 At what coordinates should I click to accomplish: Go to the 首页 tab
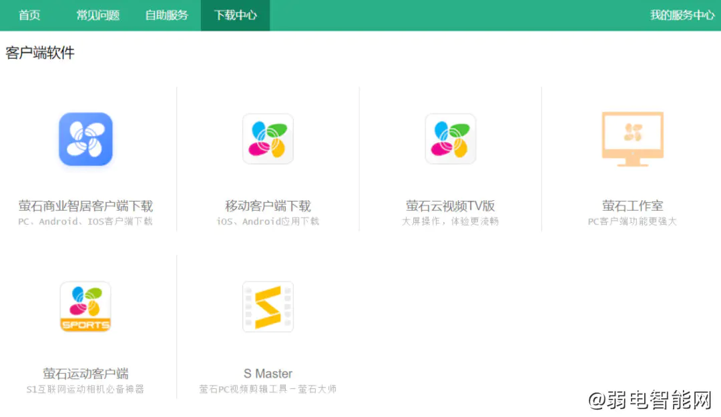29,15
